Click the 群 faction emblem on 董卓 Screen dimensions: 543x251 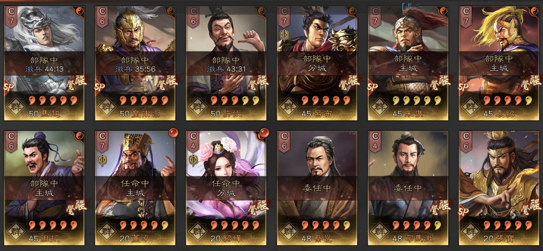[x=106, y=229]
